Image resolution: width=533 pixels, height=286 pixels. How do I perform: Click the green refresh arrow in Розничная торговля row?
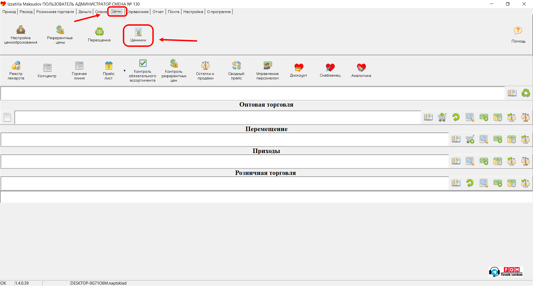pos(470,183)
